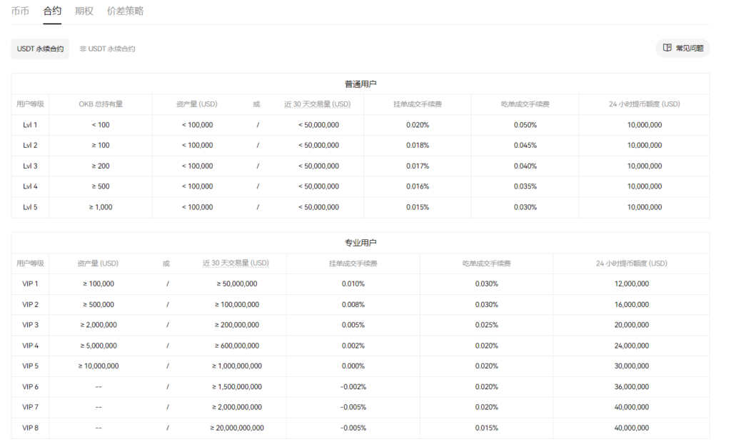The image size is (731, 442).
Task: Click Lvl 3 maker fee 0.017%
Action: click(x=418, y=166)
